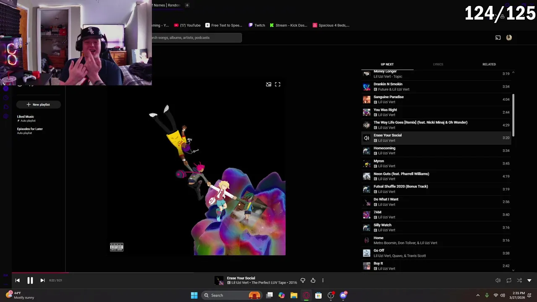Click the Go Off thumbnail in queue
The height and width of the screenshot is (302, 537).
pyautogui.click(x=367, y=253)
